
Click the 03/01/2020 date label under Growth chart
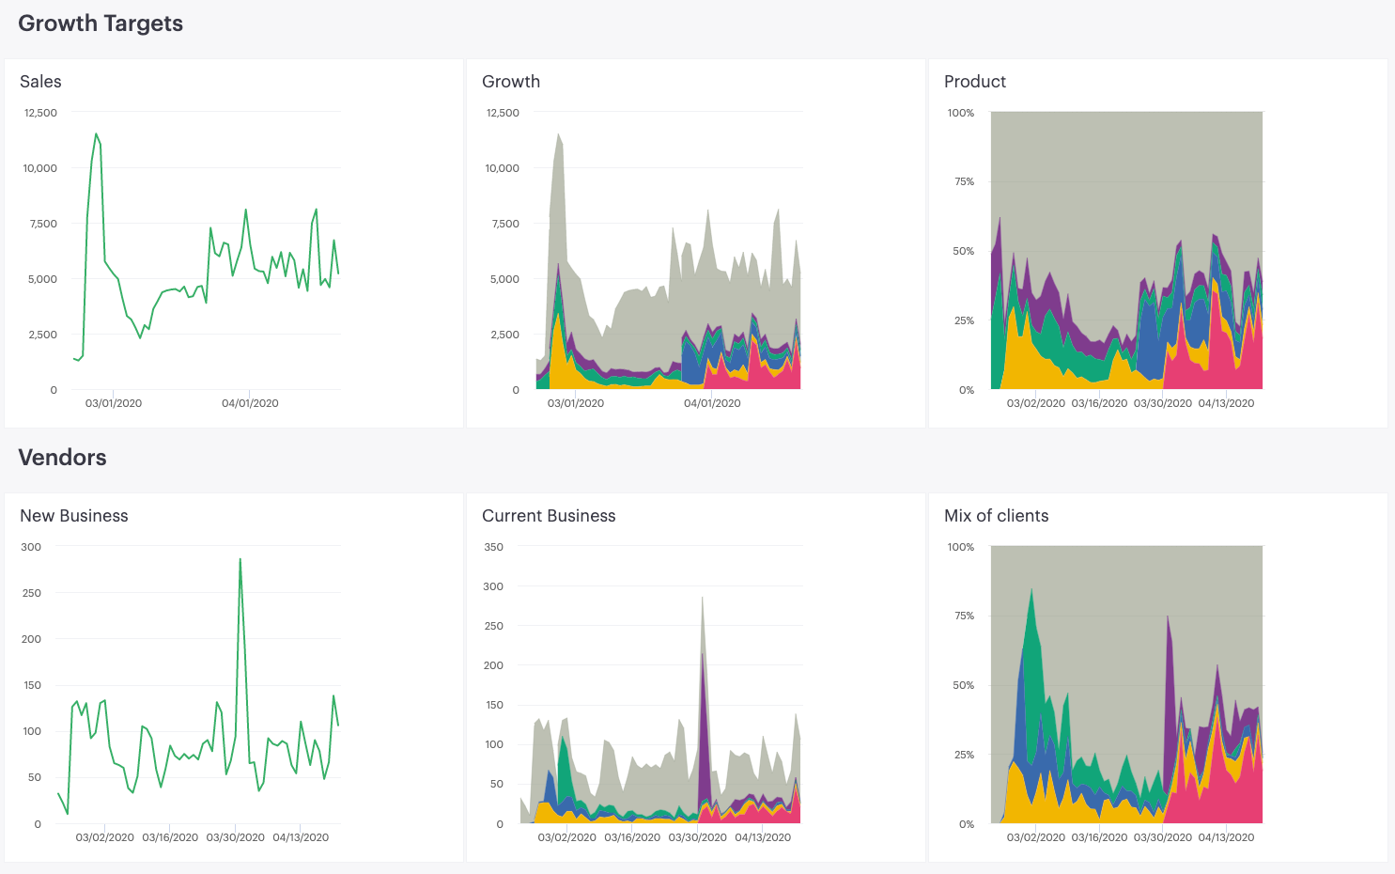coord(576,403)
